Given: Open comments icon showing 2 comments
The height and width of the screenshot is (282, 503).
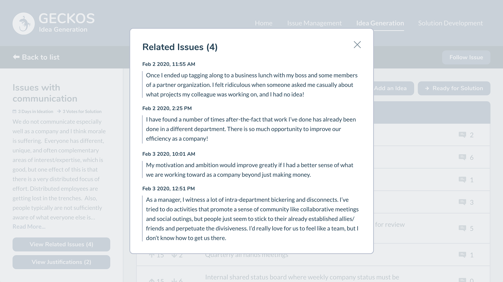Looking at the screenshot, I should click(x=462, y=135).
